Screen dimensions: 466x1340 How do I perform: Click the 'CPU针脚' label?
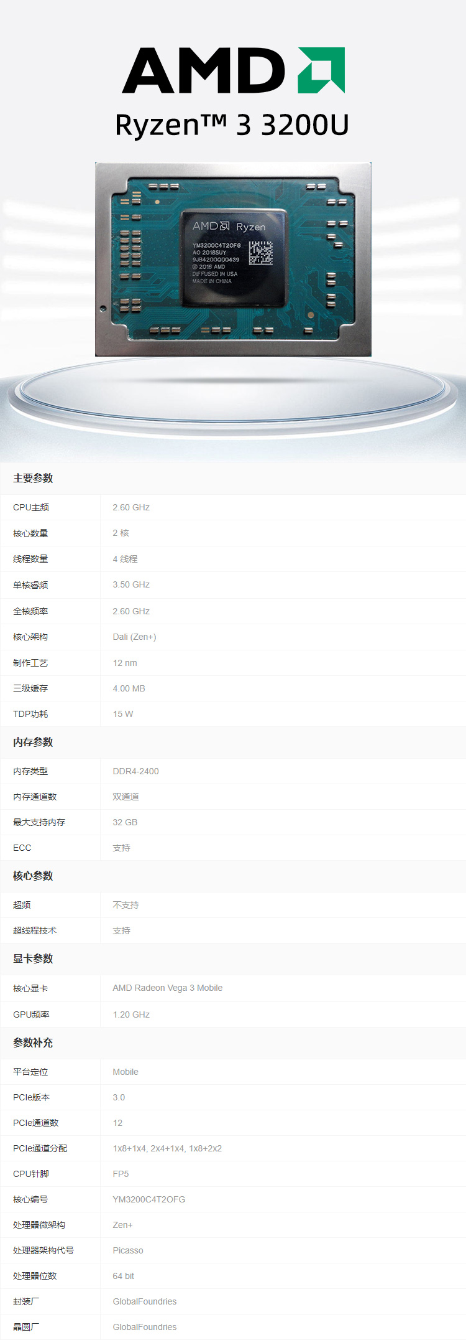pos(31,1174)
